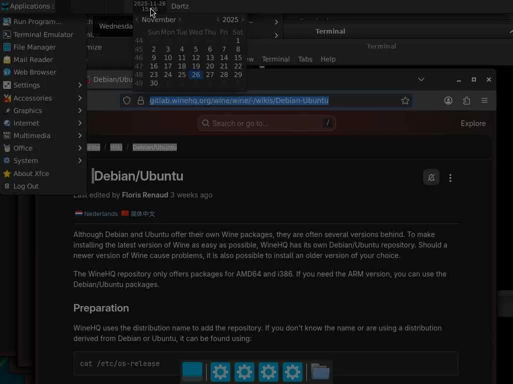Viewport: 513px width, 384px height.
Task: Open the browser extensions icon
Action: (x=466, y=100)
